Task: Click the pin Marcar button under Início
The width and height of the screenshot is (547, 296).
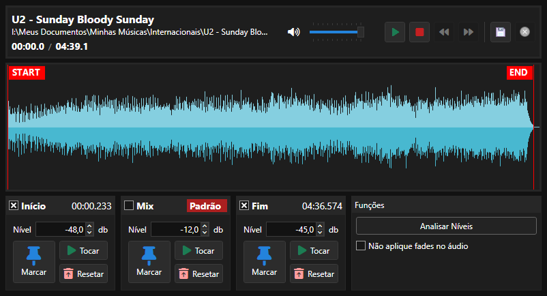Action: [34, 262]
